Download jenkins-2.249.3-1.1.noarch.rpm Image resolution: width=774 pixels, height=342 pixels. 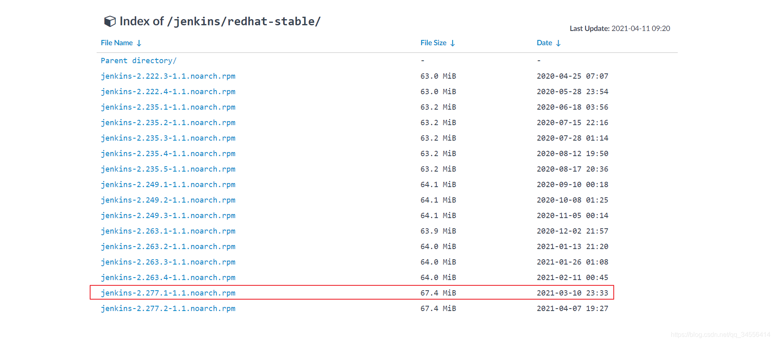coord(168,216)
